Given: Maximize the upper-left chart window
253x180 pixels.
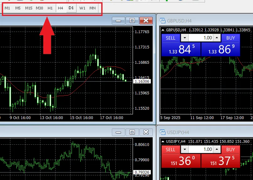Looking at the screenshot, I should point(132,21).
